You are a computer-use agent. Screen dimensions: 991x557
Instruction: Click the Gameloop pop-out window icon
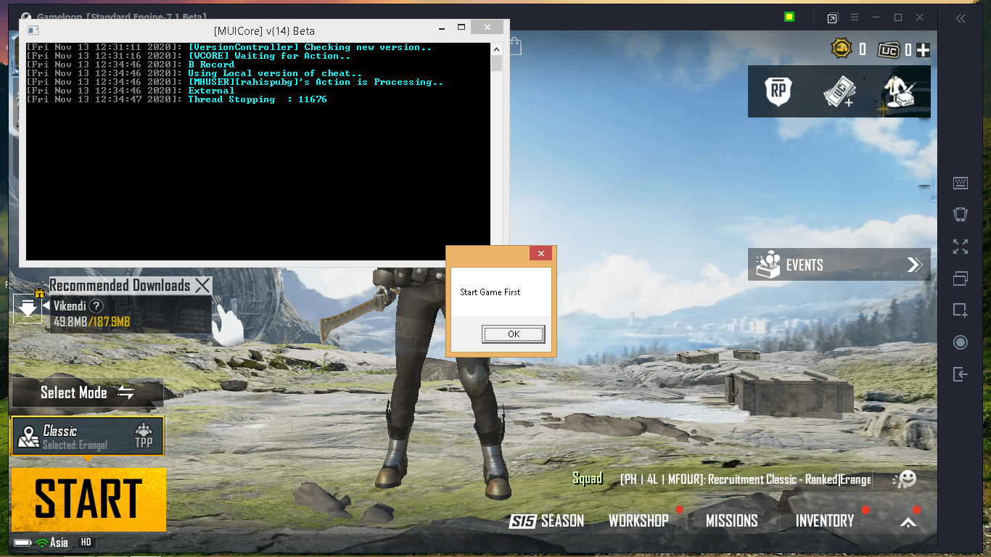coord(832,17)
